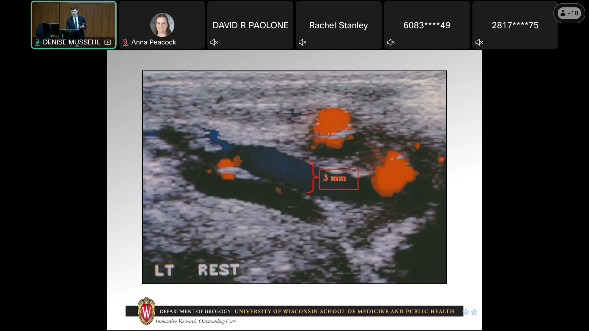Select the DAVID R PAOLONE participant name

(250, 25)
